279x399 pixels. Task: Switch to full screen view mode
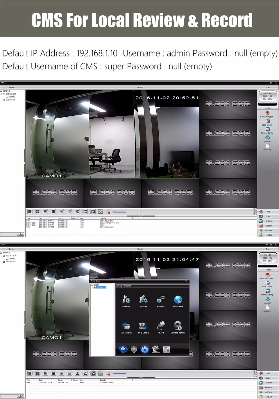tap(100, 212)
